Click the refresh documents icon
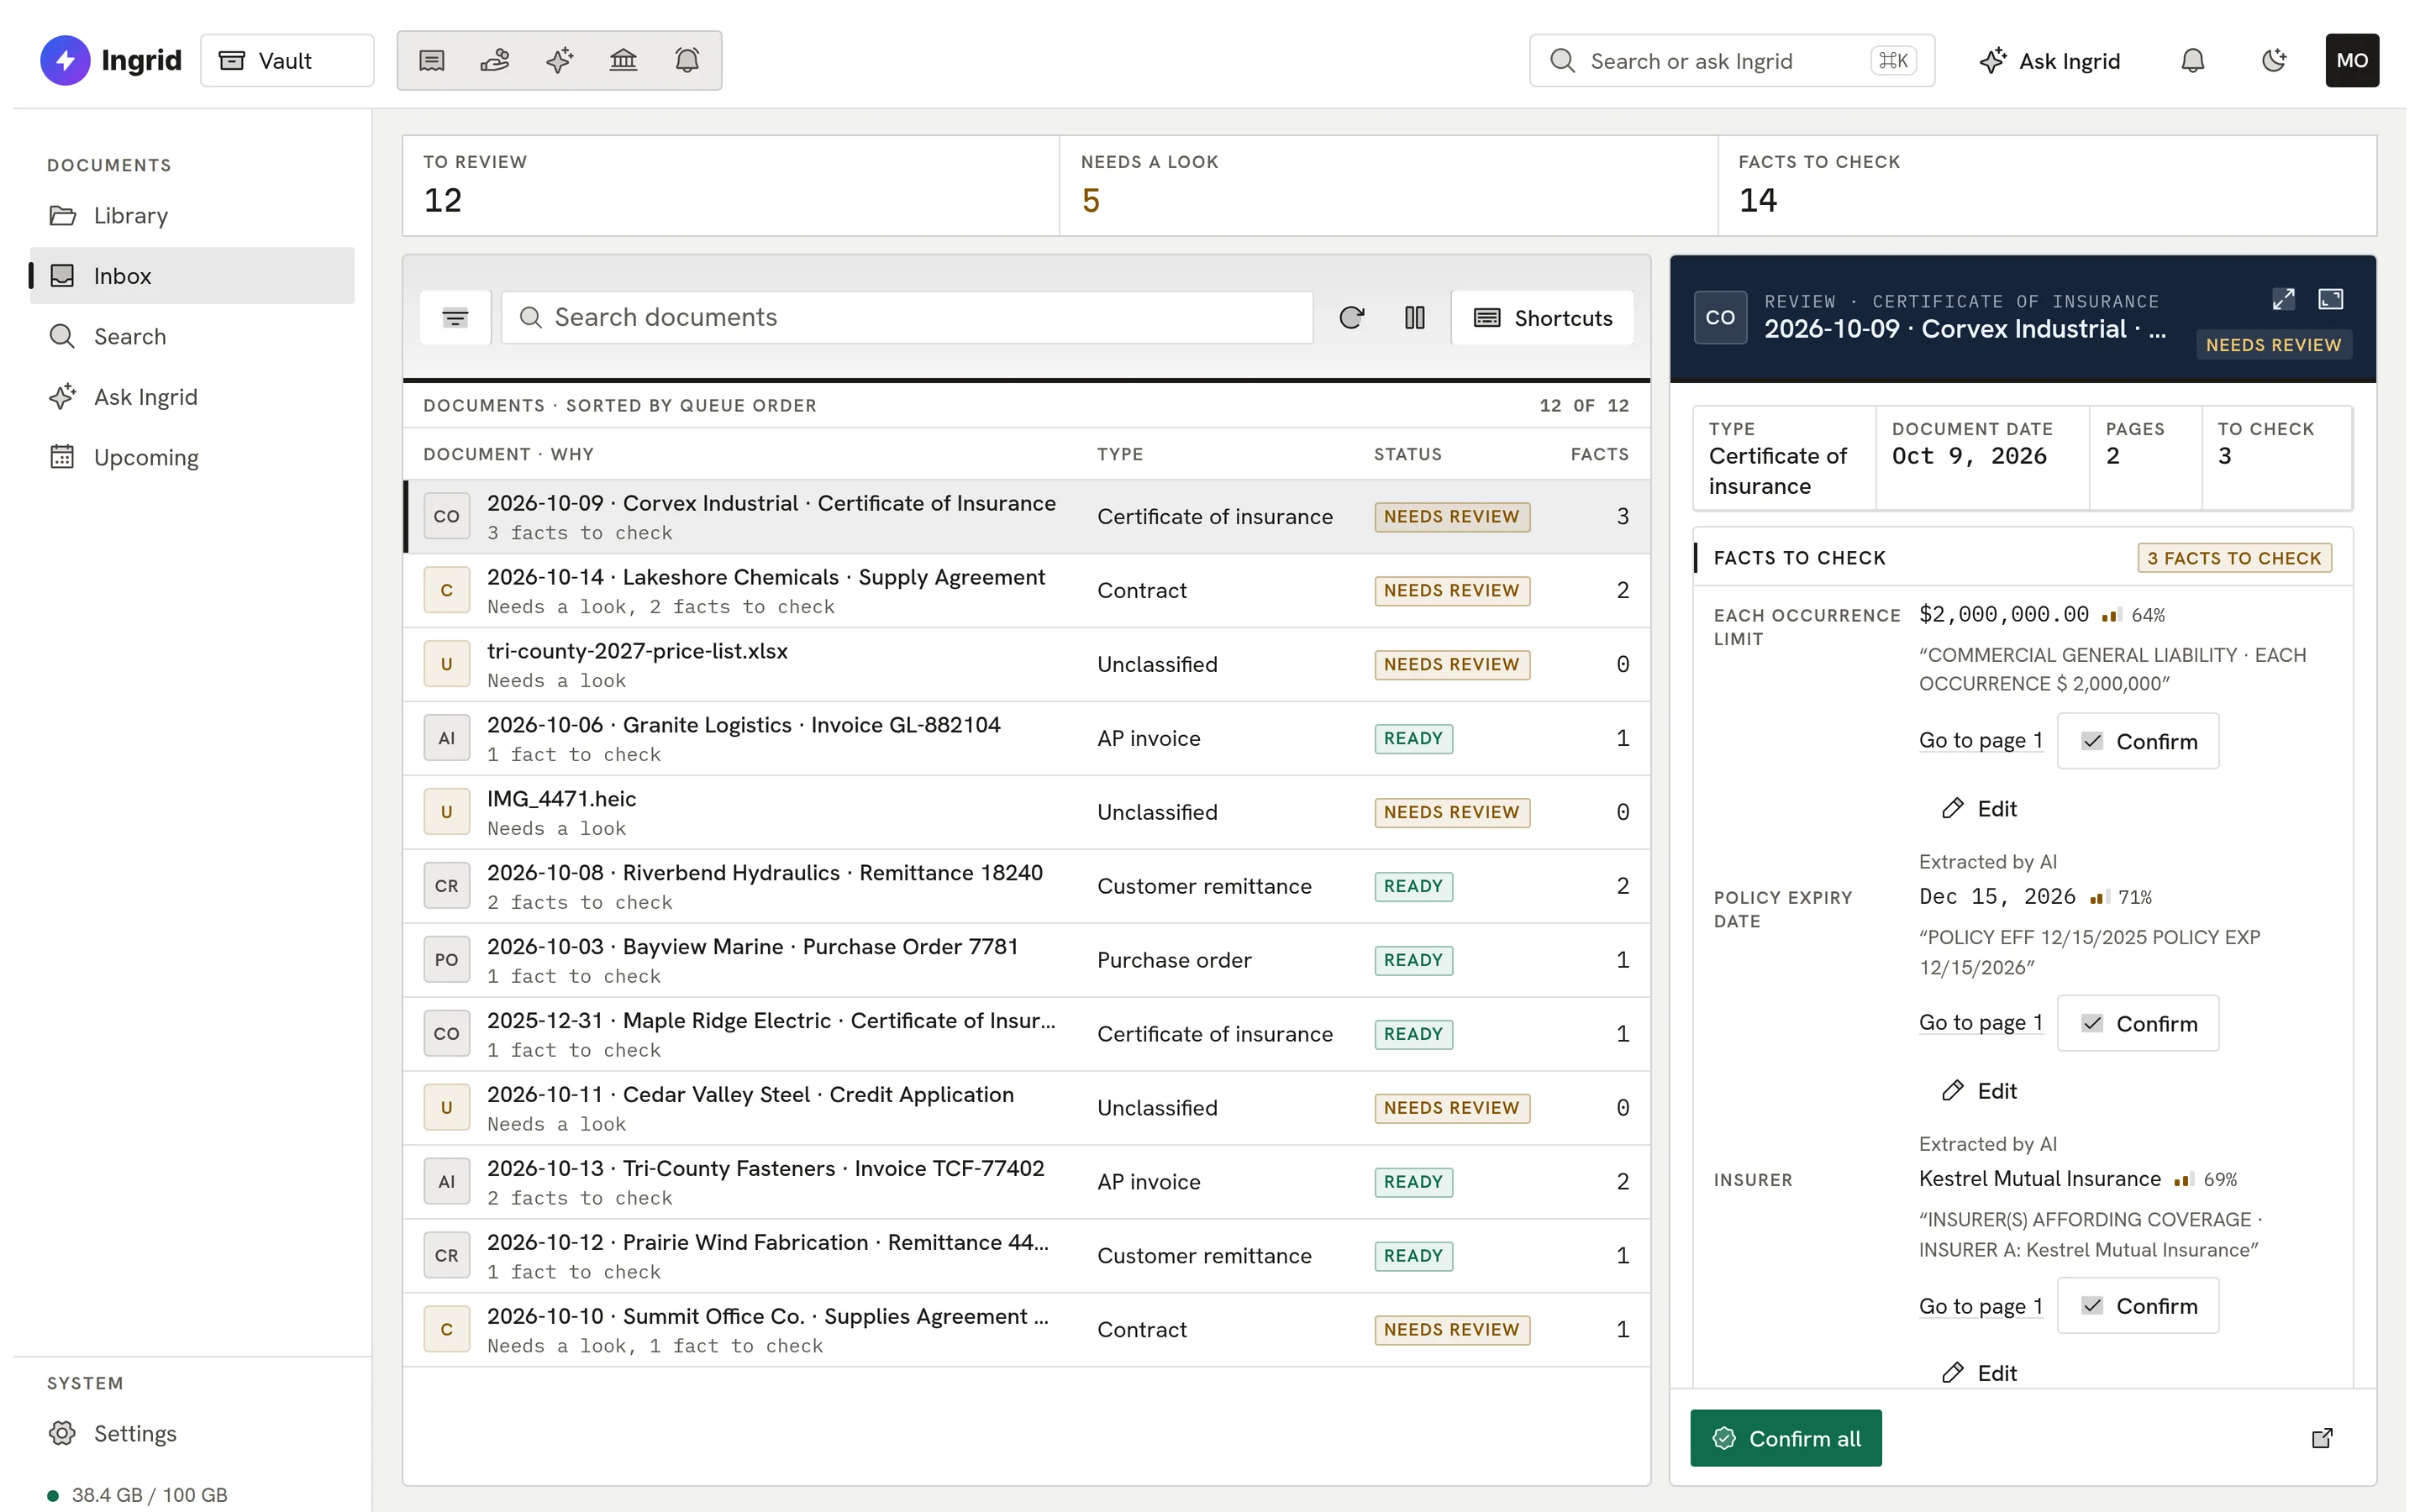2420x1512 pixels. tap(1351, 318)
